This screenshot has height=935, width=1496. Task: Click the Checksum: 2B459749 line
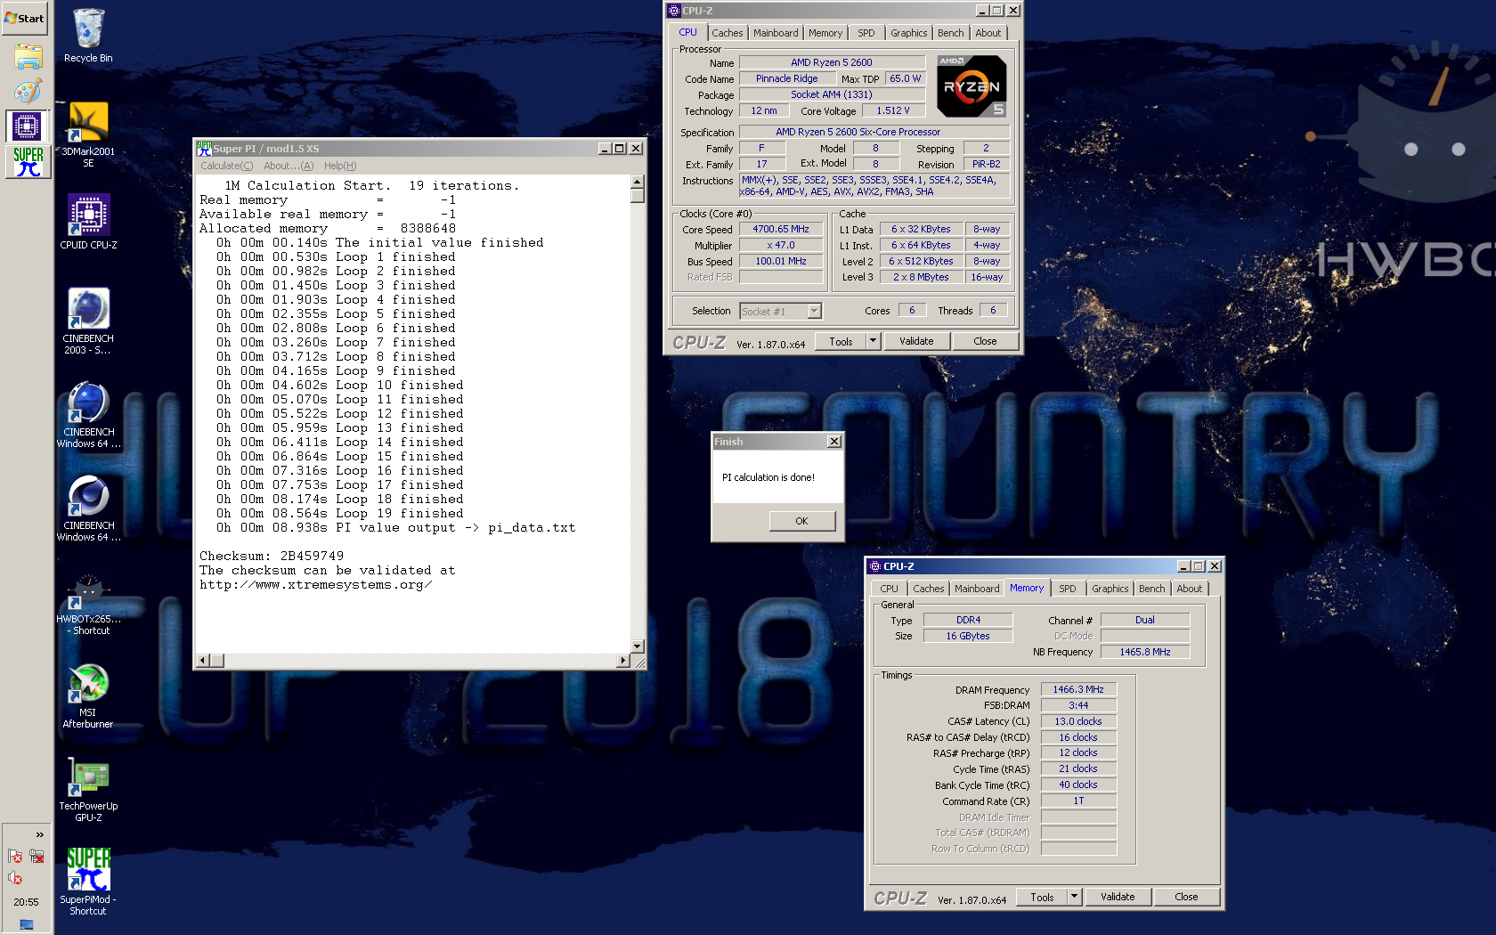271,556
